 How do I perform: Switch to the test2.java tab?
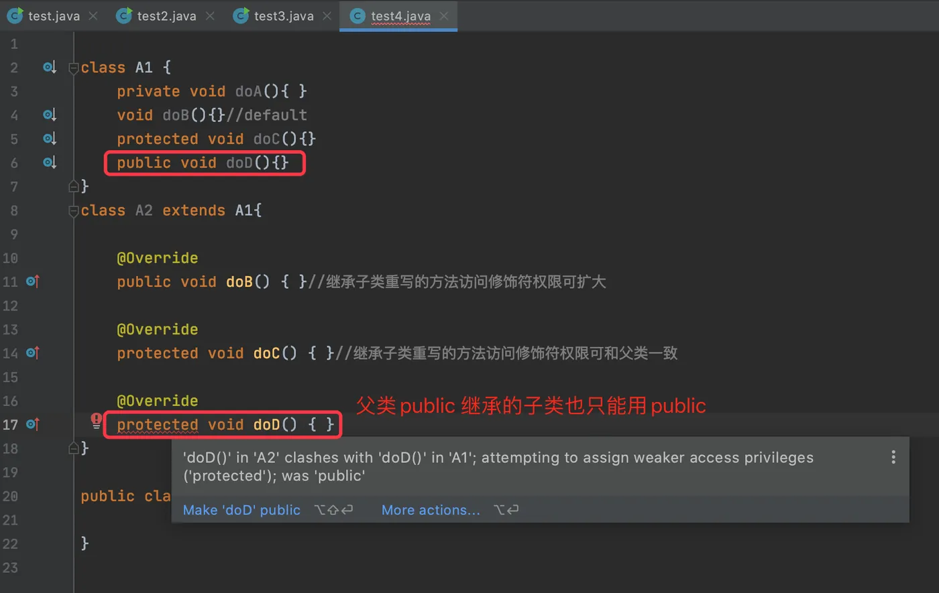(x=166, y=16)
